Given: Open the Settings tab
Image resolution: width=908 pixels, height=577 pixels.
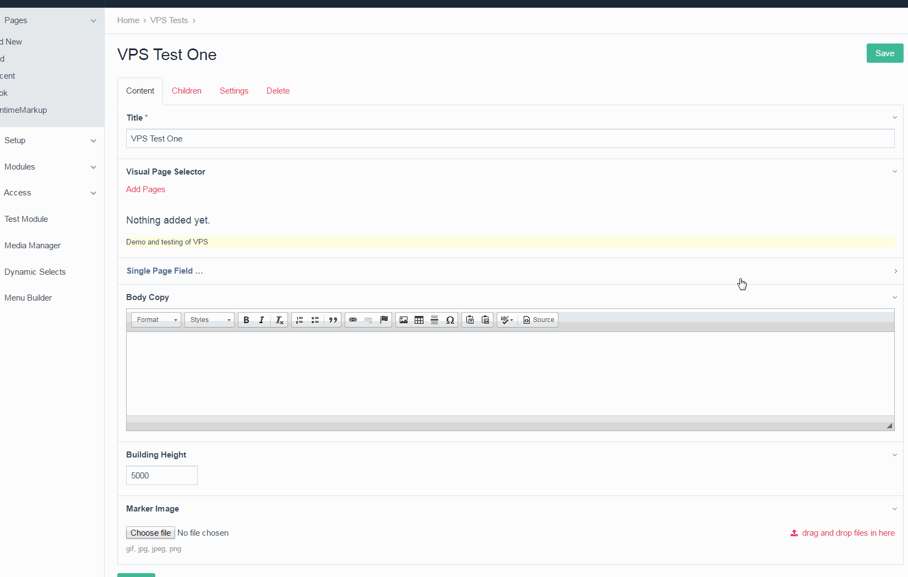Looking at the screenshot, I should tap(234, 91).
